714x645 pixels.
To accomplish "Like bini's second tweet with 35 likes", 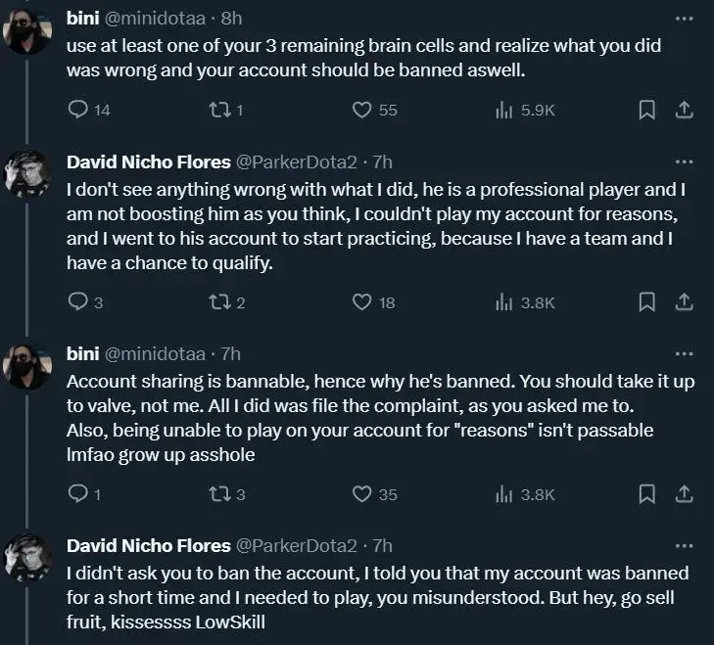I will (362, 494).
